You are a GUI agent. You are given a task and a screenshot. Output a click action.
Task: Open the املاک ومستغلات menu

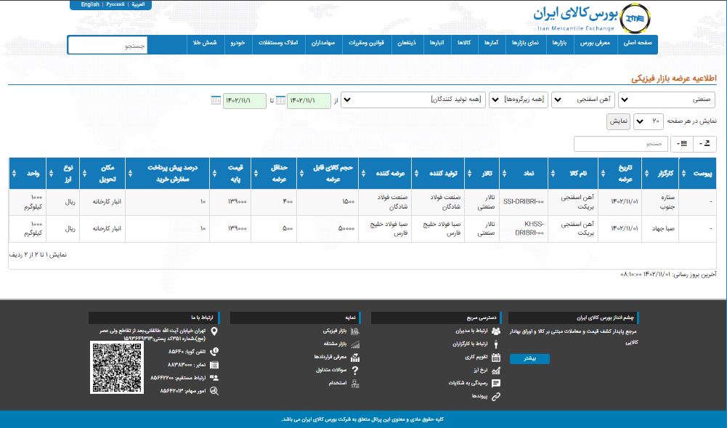(x=278, y=43)
